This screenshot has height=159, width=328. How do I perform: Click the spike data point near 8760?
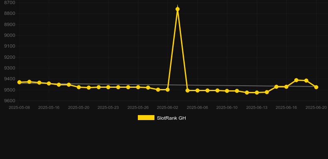178,9
